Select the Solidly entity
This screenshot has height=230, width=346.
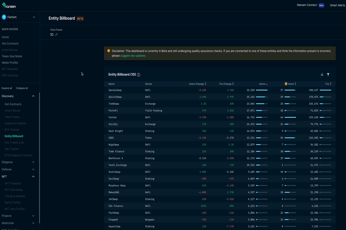pos(113,124)
